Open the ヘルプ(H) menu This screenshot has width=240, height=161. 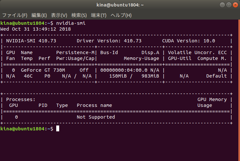(x=121, y=15)
